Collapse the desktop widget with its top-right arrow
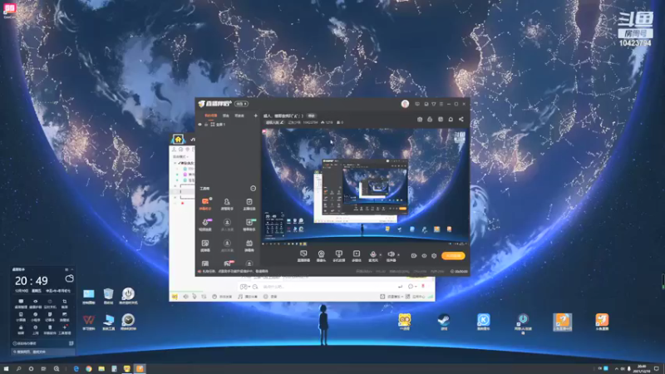Viewport: 665px width, 374px height. point(72,269)
